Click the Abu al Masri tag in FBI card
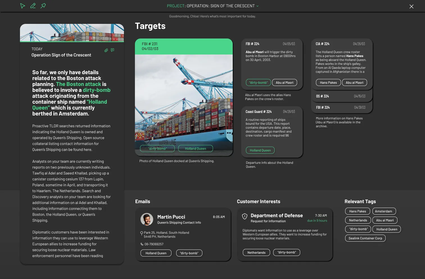This screenshot has width=425, height=279. pos(284,83)
